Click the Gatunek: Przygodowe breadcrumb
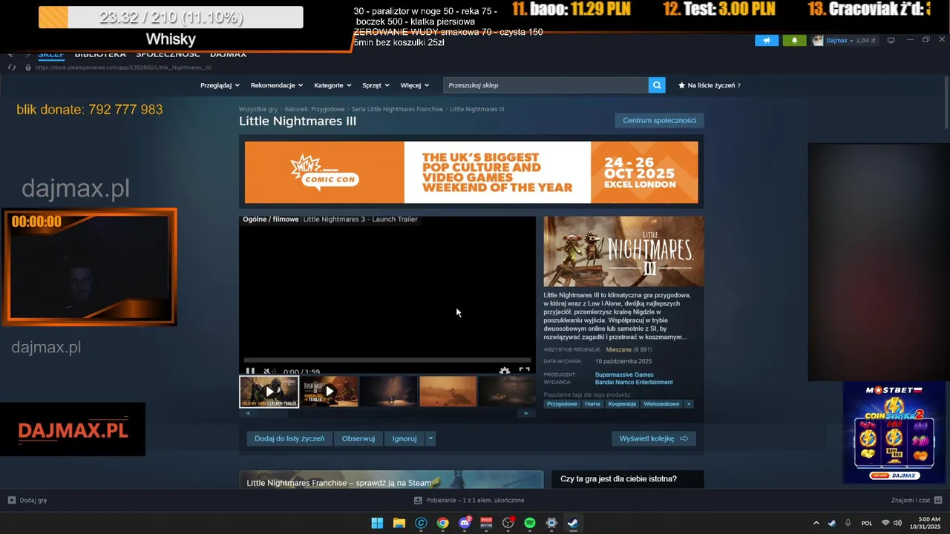 (x=315, y=109)
